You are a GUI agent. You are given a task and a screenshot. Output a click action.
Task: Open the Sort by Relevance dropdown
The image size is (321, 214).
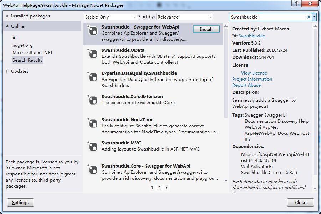(184, 17)
